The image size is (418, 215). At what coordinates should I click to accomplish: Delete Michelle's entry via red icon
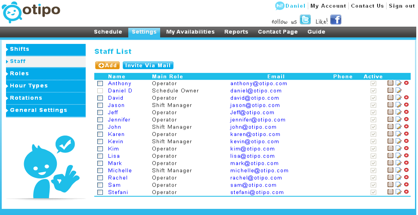pyautogui.click(x=406, y=170)
